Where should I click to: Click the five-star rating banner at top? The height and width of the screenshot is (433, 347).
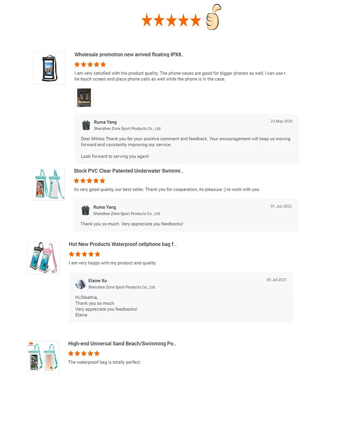click(171, 20)
